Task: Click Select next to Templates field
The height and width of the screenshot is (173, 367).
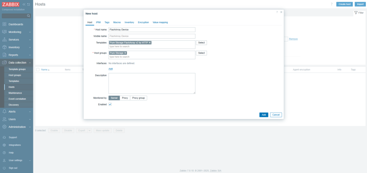Action: [201, 43]
